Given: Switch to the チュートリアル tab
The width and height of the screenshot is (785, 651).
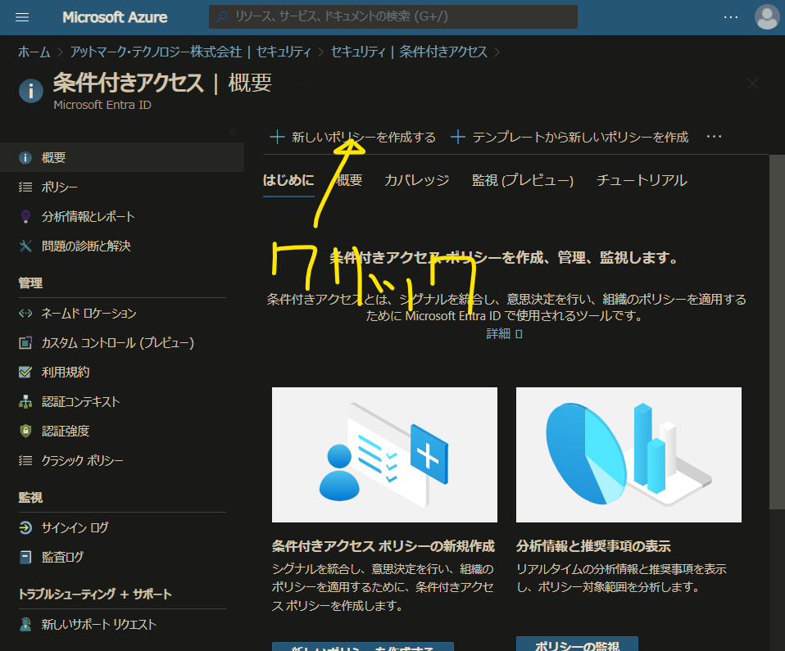Looking at the screenshot, I should point(642,180).
